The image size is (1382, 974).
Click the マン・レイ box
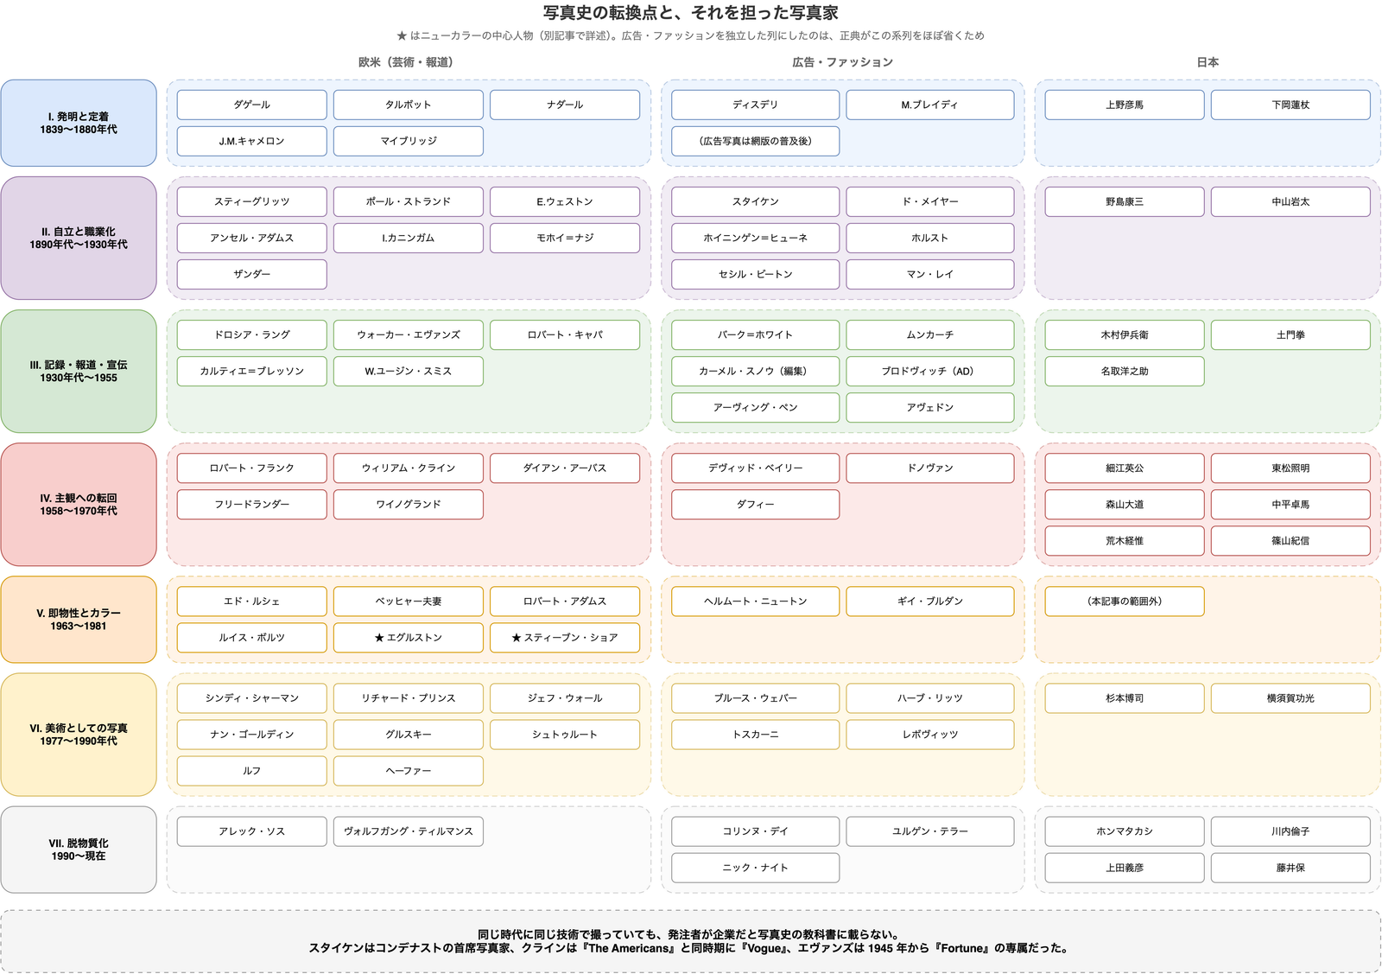(930, 274)
